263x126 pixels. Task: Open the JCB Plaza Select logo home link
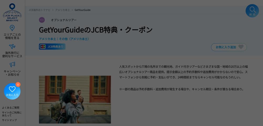pos(12,12)
